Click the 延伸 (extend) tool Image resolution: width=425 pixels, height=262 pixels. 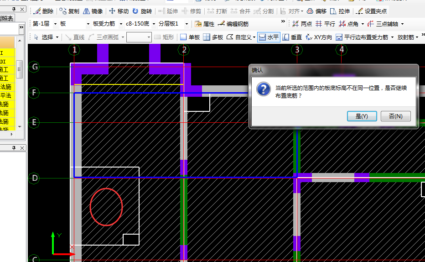[168, 11]
